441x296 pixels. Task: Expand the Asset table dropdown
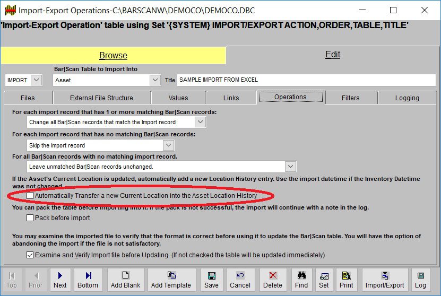coord(155,80)
